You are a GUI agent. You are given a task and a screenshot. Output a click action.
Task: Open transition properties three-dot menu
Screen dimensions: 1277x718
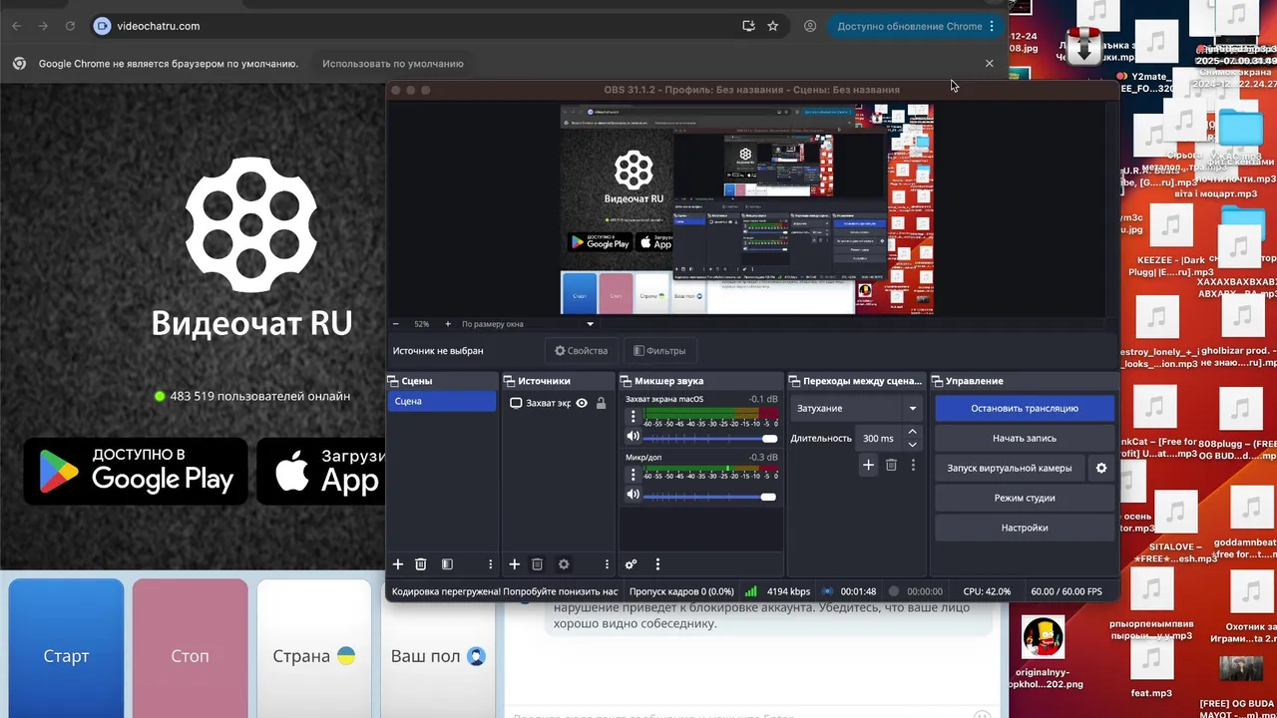click(913, 465)
